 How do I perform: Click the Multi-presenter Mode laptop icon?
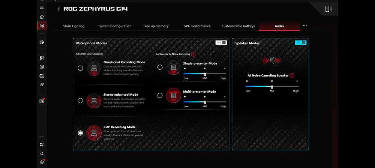tap(173, 95)
